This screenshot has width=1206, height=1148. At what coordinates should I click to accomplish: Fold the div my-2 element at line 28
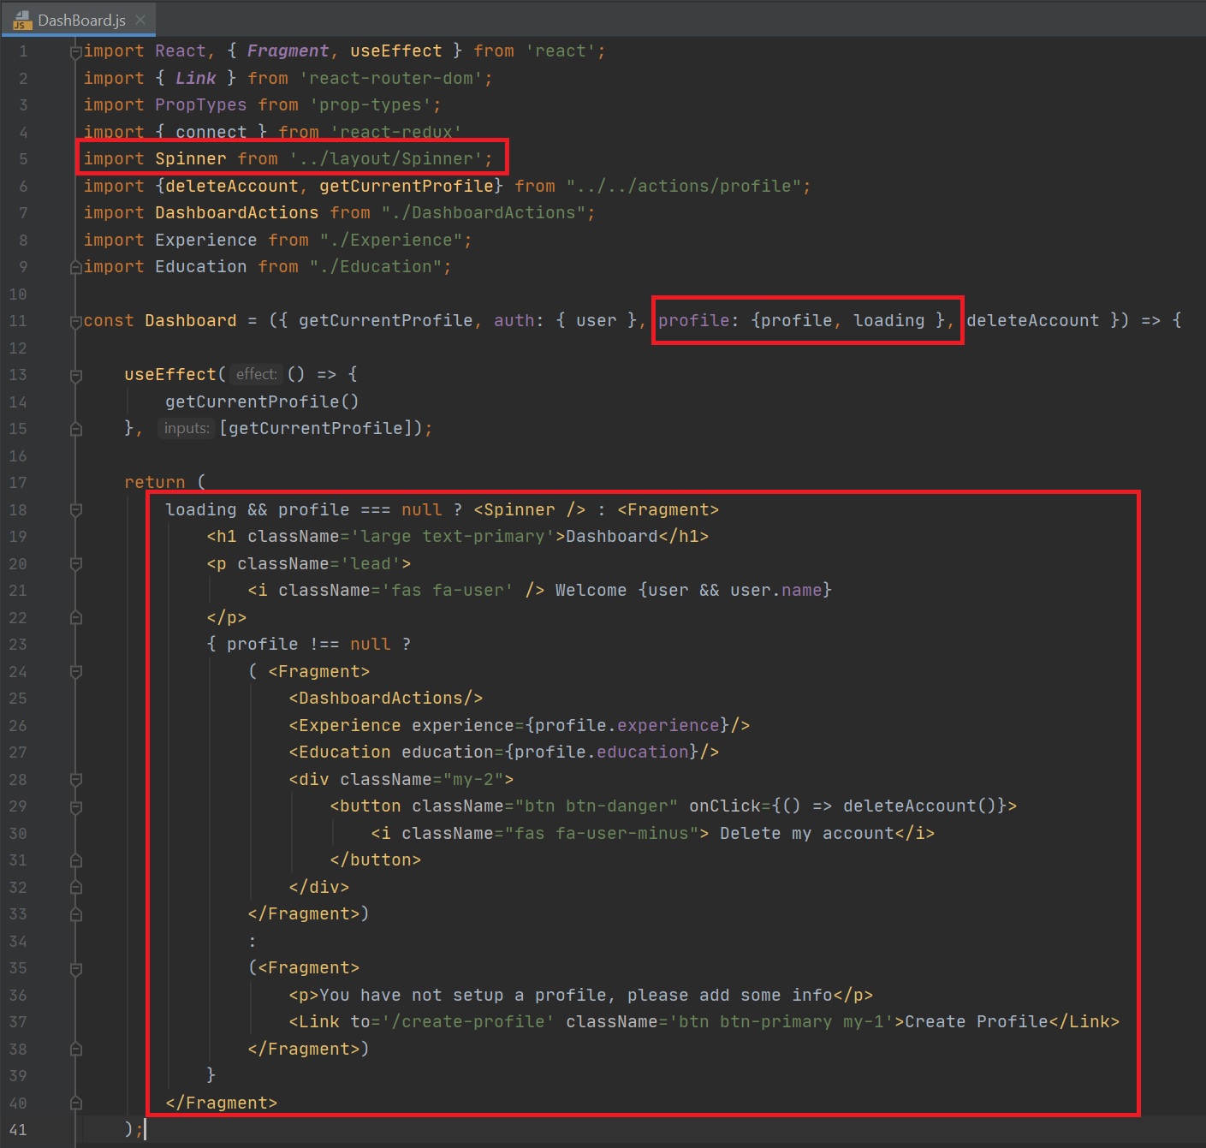coord(76,780)
